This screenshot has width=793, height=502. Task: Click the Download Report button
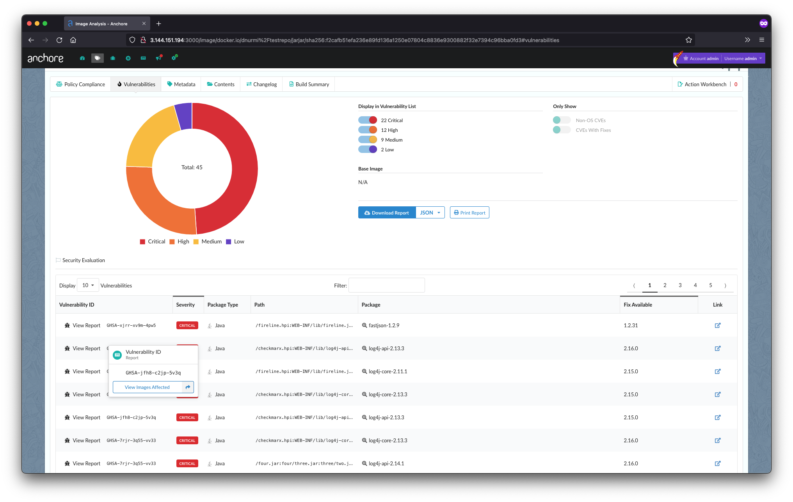point(387,213)
